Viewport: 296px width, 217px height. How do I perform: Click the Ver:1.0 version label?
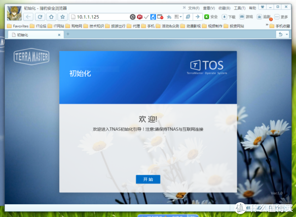pos(277,193)
